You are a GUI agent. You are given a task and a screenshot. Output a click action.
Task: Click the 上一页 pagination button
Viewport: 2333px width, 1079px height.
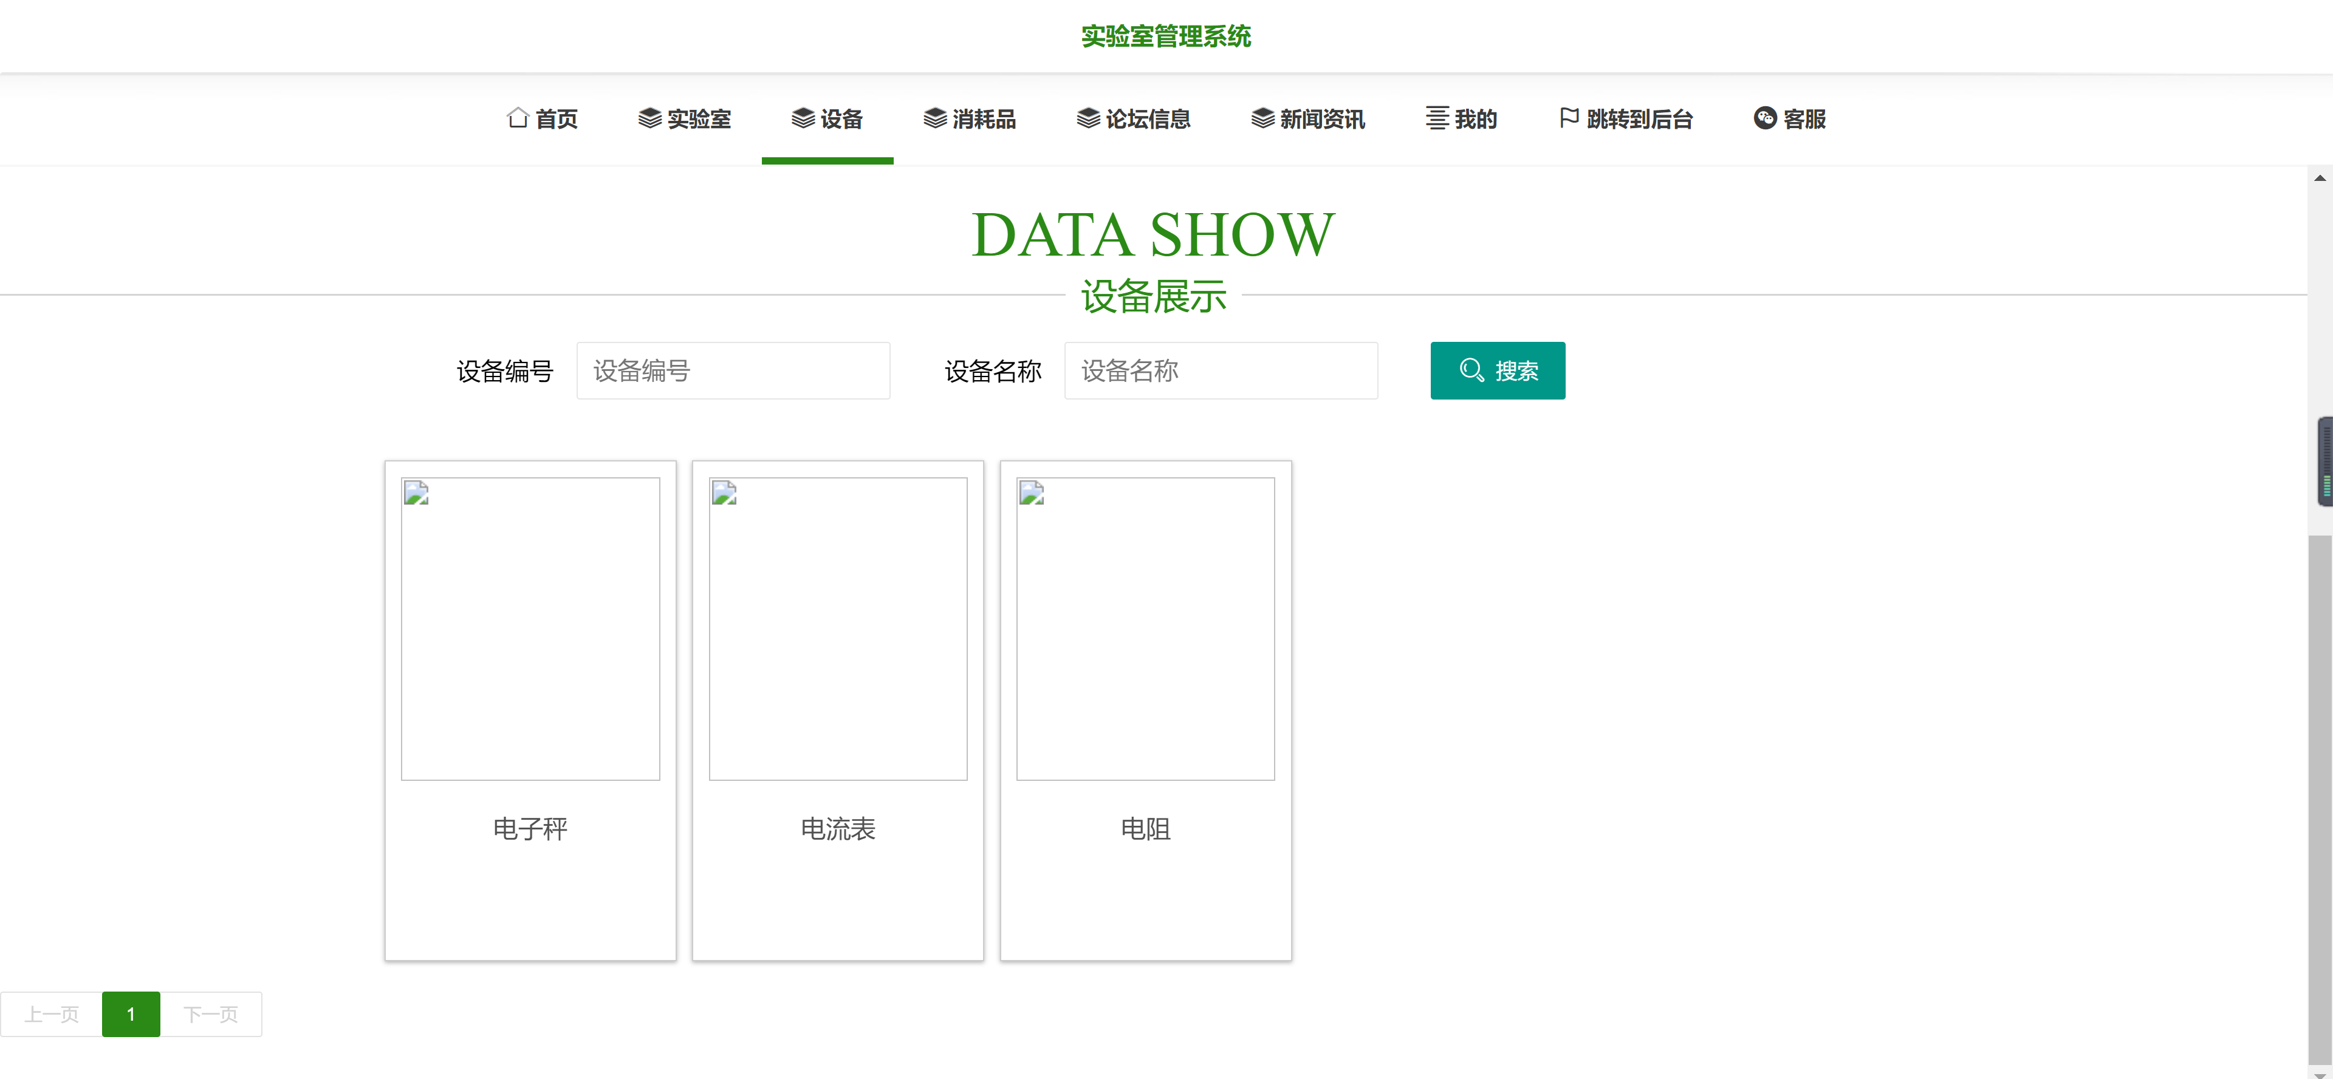(52, 1014)
